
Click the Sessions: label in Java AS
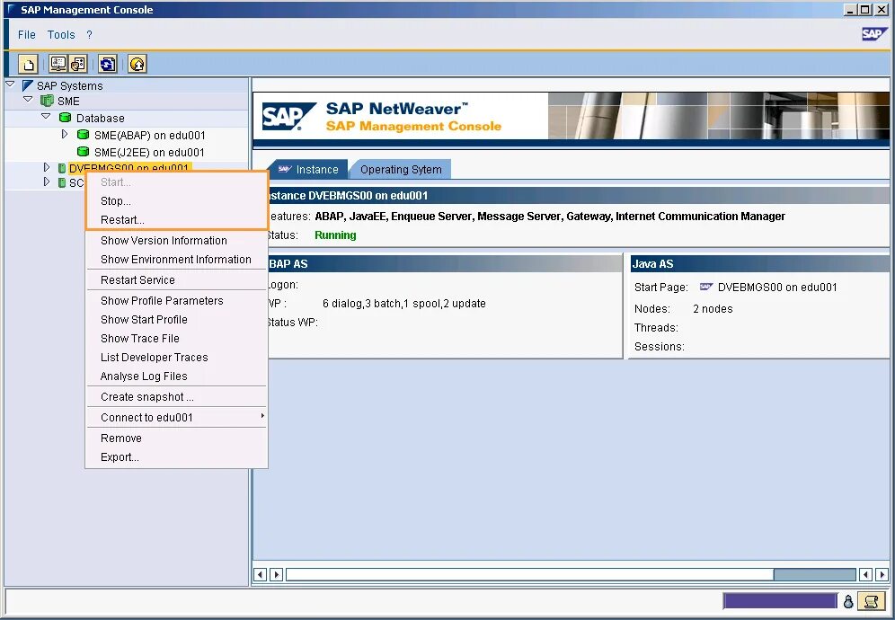(660, 347)
